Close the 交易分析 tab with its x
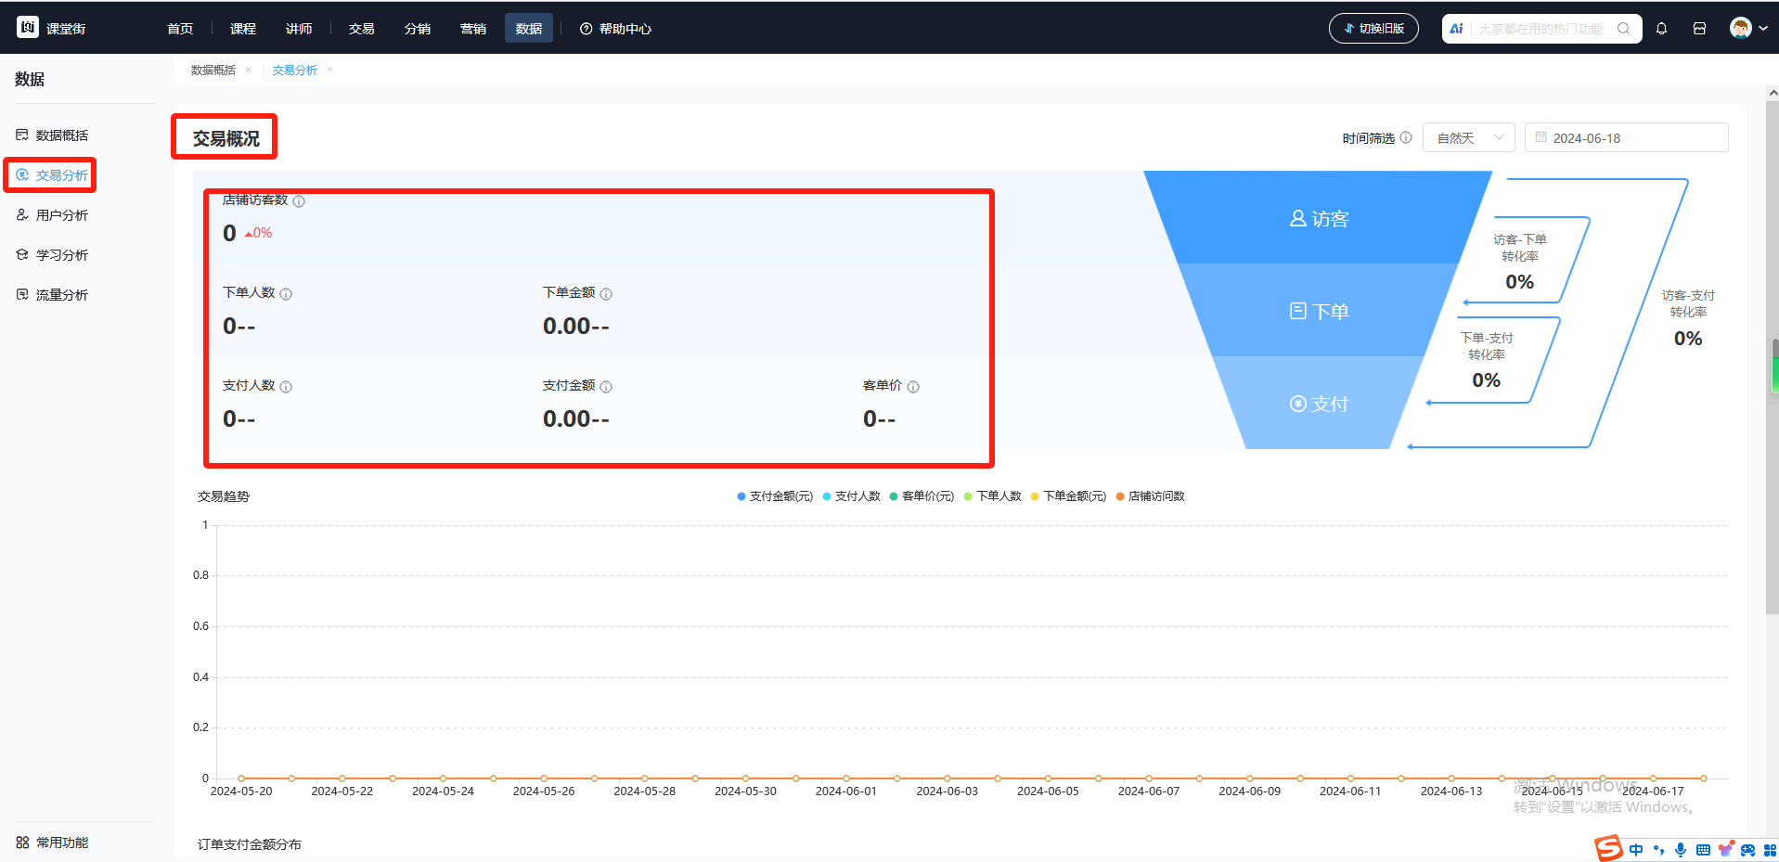1779x862 pixels. pyautogui.click(x=330, y=70)
